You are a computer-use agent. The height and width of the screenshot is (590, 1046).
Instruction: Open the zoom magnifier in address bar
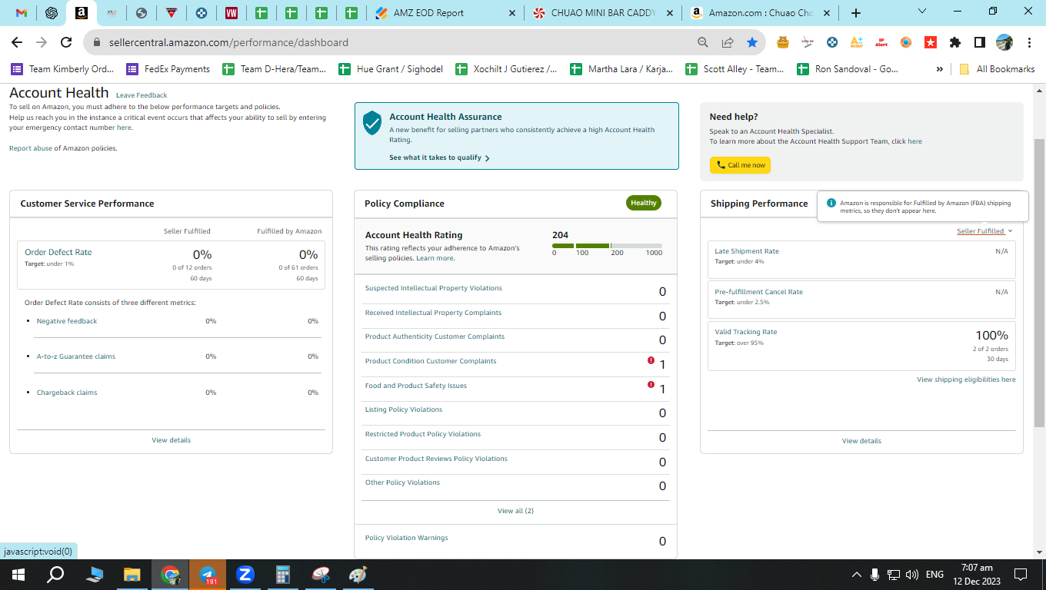click(x=703, y=43)
